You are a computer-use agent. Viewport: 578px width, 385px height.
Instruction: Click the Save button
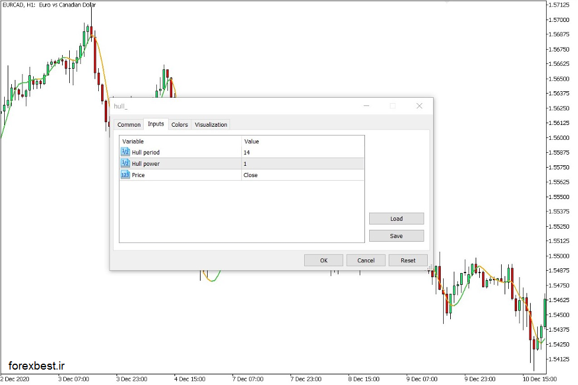[x=396, y=235]
